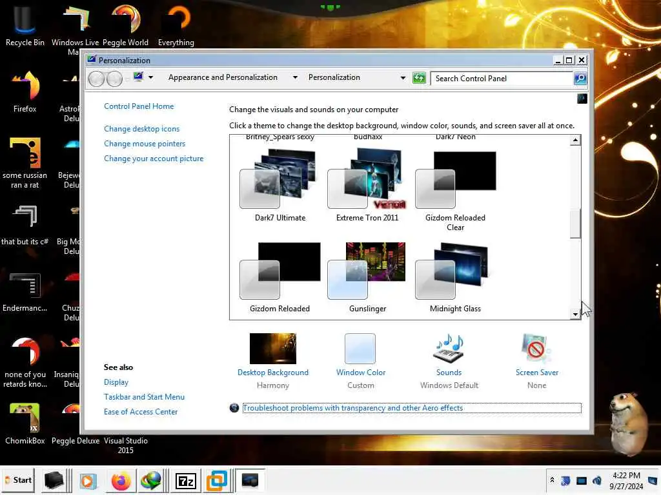Open Change mouse pointers link
Image resolution: width=661 pixels, height=495 pixels.
[x=145, y=144]
